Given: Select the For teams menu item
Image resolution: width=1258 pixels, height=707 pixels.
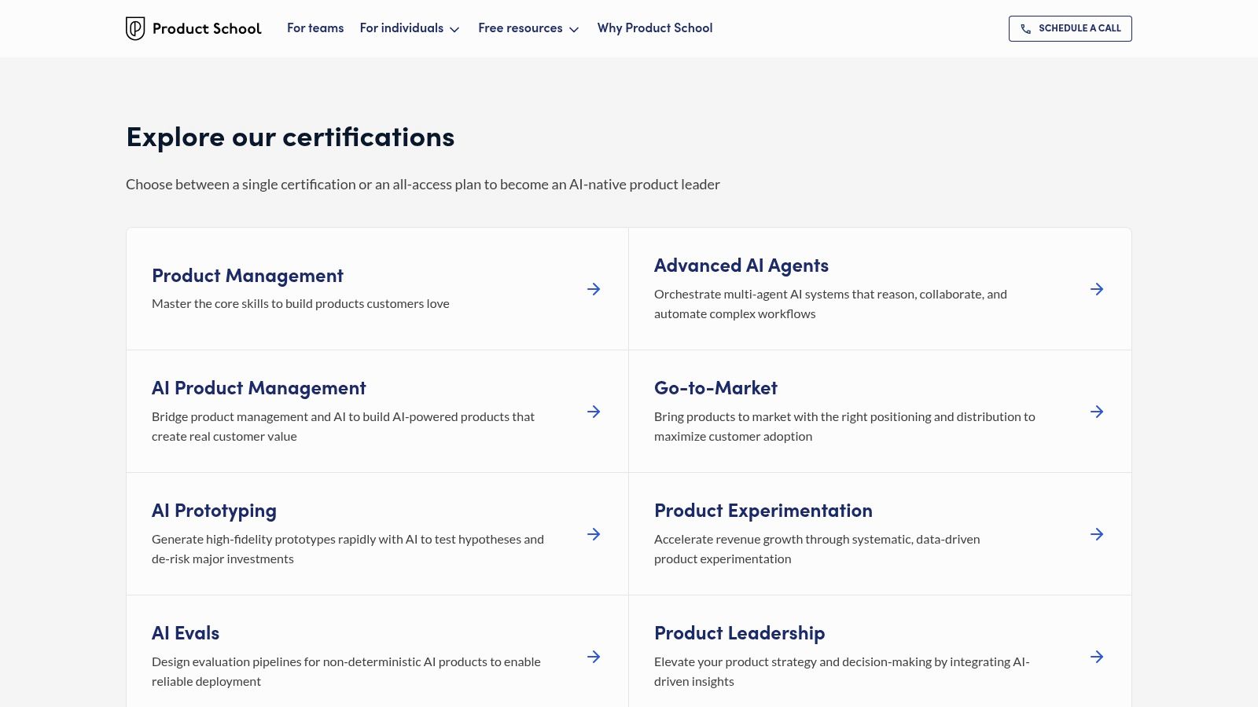Looking at the screenshot, I should coord(315,28).
